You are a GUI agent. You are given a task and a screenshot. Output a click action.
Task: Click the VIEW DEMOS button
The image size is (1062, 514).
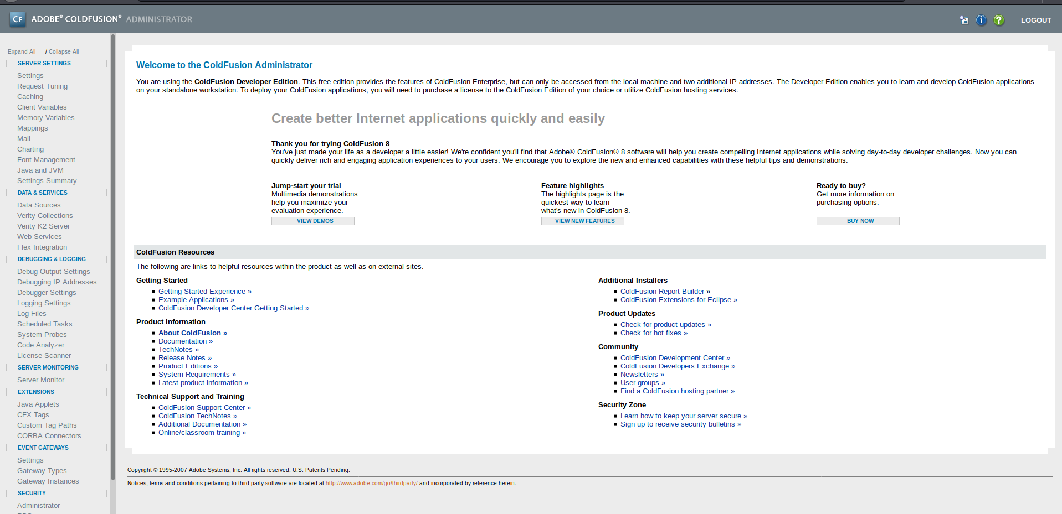click(x=313, y=221)
